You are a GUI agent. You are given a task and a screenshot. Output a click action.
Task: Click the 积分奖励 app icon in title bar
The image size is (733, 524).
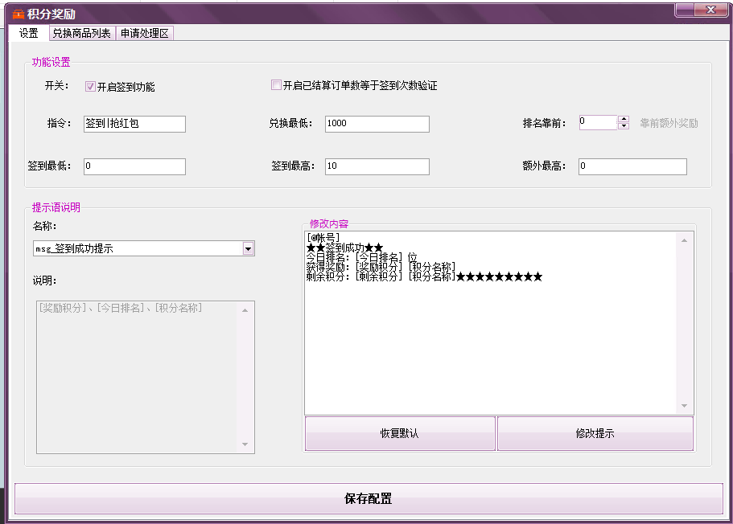[x=19, y=14]
